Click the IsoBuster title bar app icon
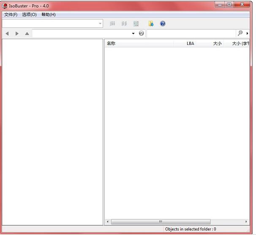This screenshot has height=235, width=256. (x=5, y=6)
